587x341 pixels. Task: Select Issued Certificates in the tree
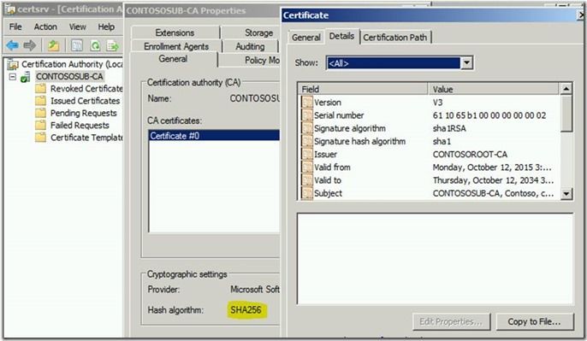pyautogui.click(x=85, y=101)
